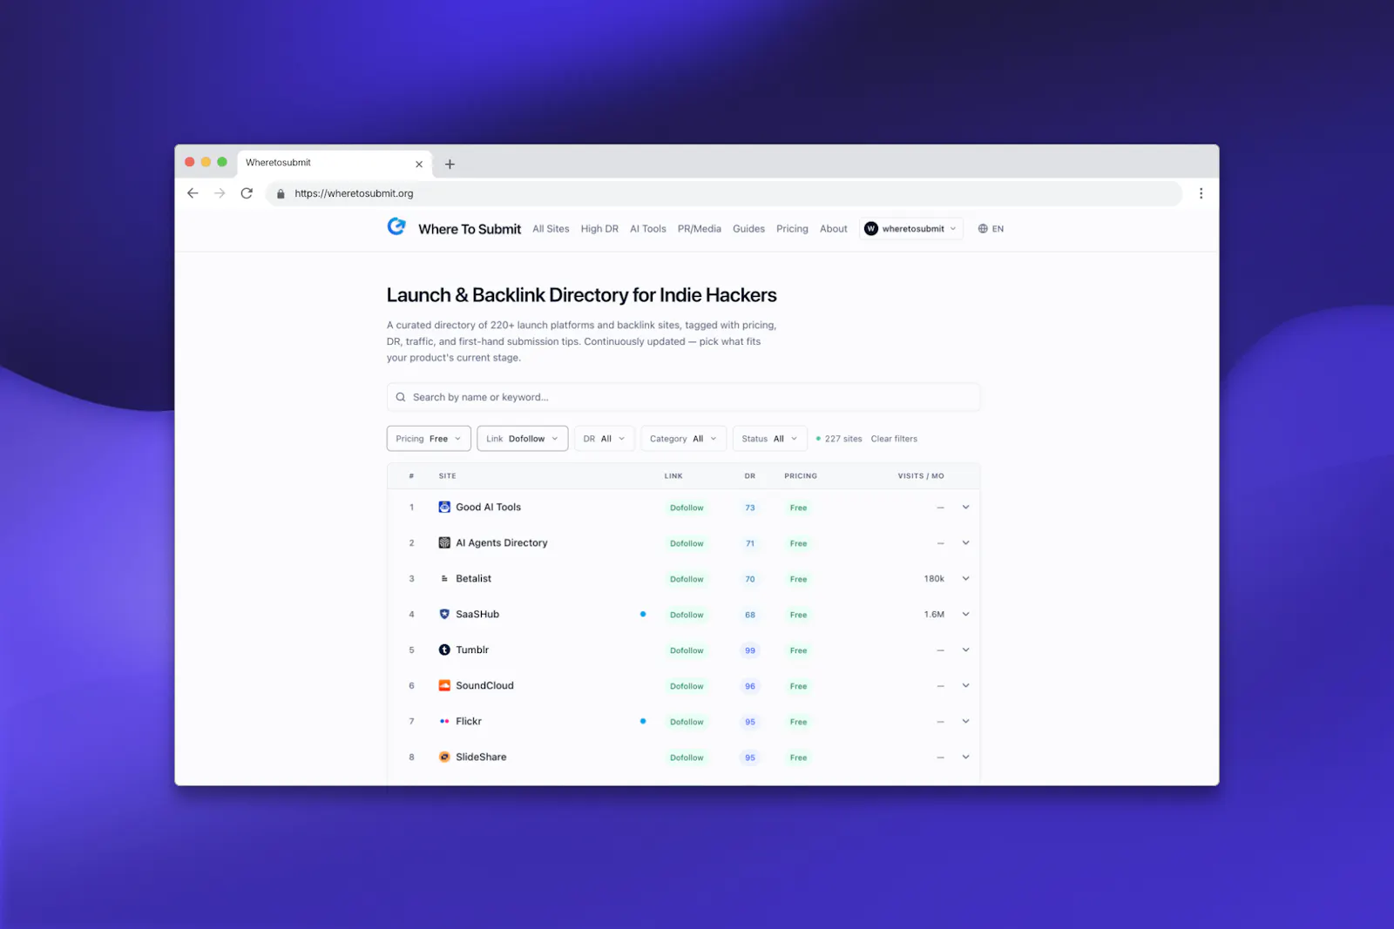
Task: Click the globe EN language selector
Action: 991,229
